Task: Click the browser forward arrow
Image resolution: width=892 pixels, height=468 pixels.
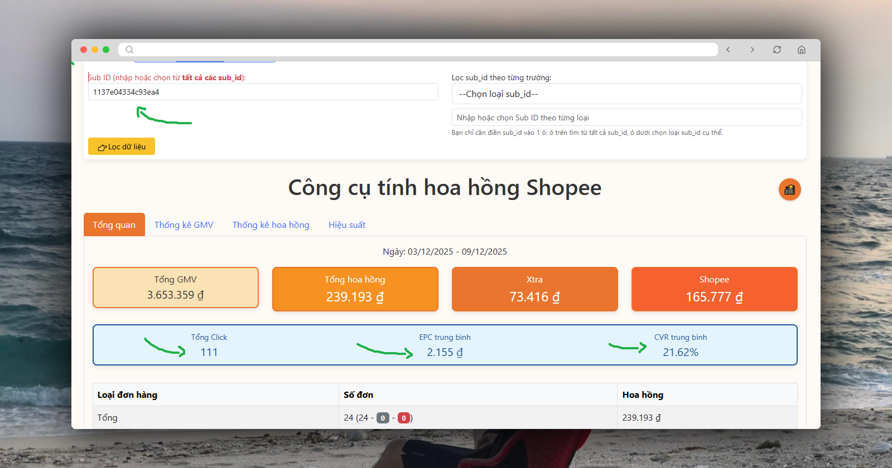Action: pyautogui.click(x=752, y=50)
